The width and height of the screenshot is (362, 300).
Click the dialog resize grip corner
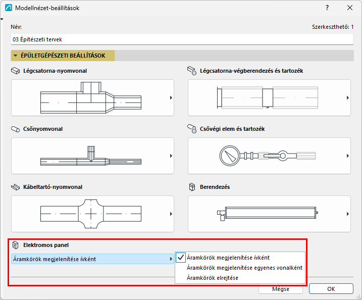point(359,297)
